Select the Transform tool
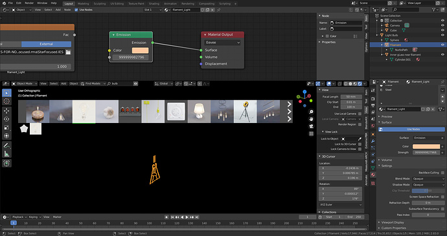 click(6, 136)
